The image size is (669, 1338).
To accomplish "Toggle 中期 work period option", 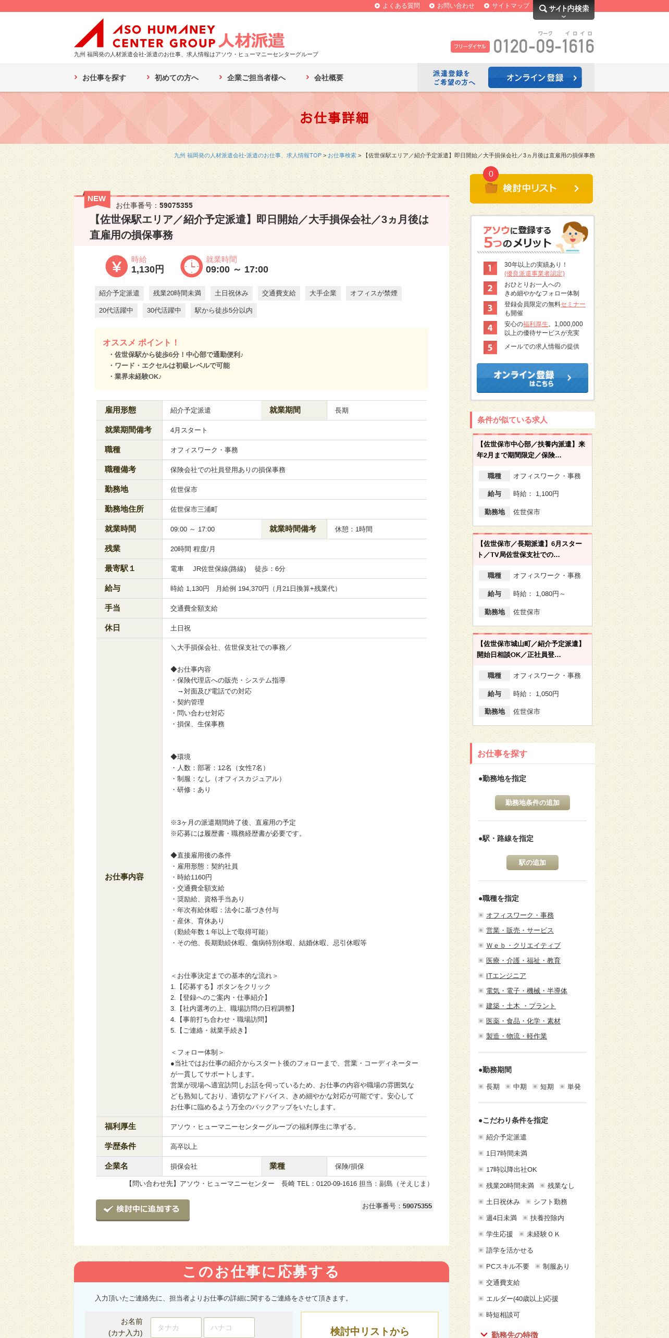I will (516, 1086).
